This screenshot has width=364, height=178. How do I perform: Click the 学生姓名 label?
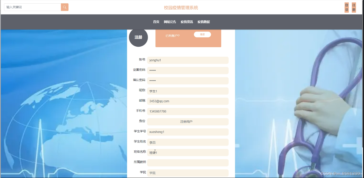point(140,141)
